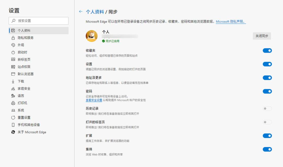Click the lock icon for 隐私和服务
The width and height of the screenshot is (283, 167).
13,38
